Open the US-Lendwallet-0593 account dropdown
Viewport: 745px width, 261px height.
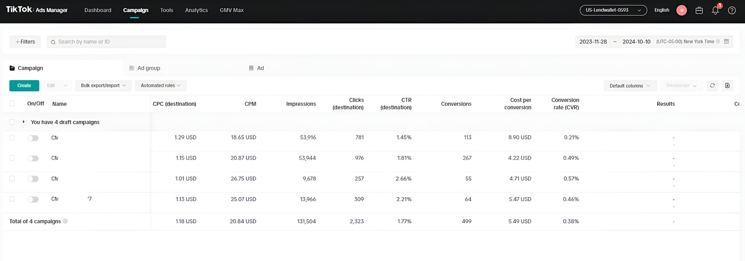[x=613, y=10]
